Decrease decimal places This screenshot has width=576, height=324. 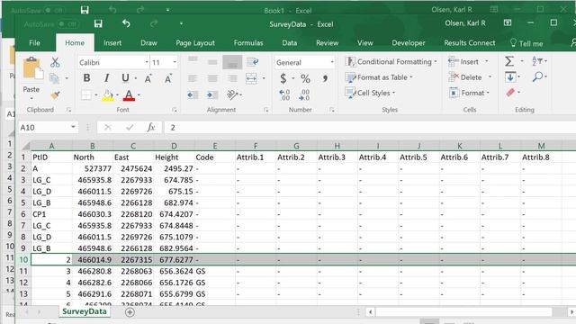(304, 94)
